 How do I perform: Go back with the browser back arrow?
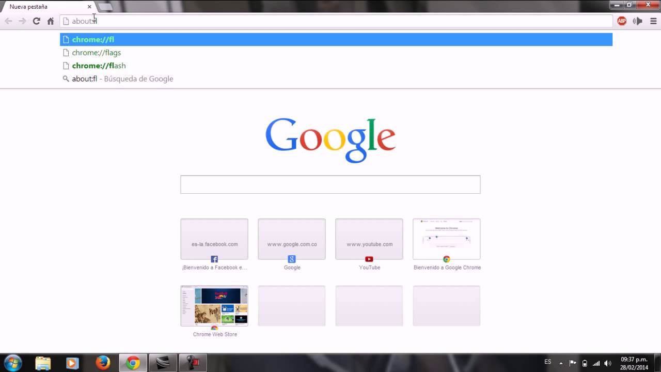pyautogui.click(x=8, y=21)
